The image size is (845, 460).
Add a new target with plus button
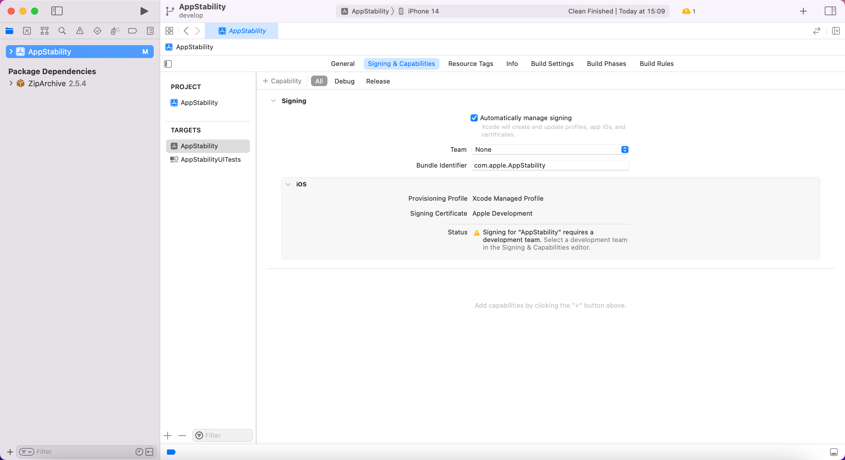pyautogui.click(x=168, y=435)
